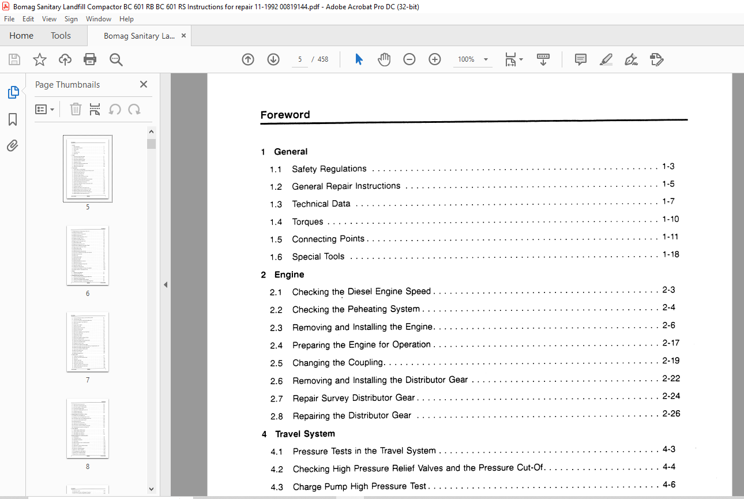
Task: Activate the Hand pan tool
Action: pos(384,59)
